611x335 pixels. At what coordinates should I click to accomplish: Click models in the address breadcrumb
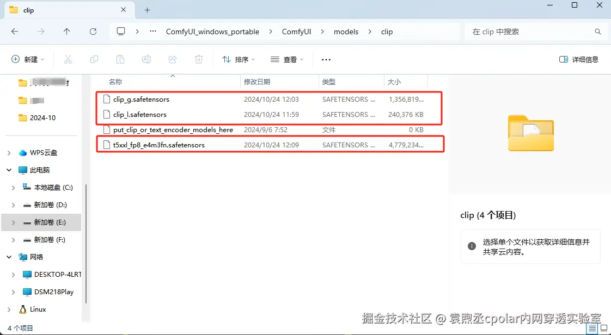click(x=346, y=32)
